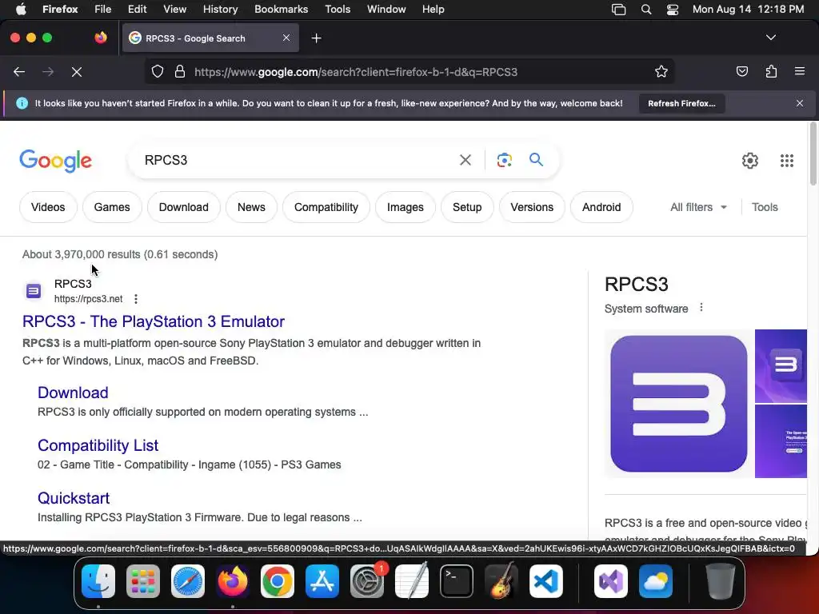The image size is (819, 614).
Task: Click the forward navigation arrow
Action: [48, 71]
